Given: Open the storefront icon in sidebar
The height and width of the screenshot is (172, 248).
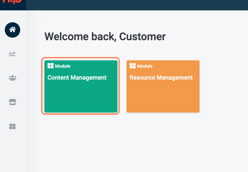Looking at the screenshot, I should [x=12, y=102].
